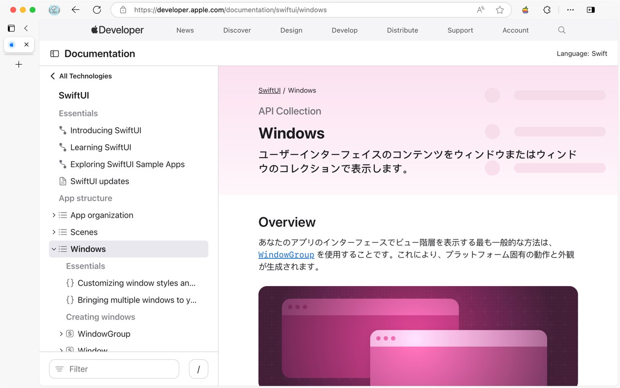Expand the App organization section
This screenshot has width=620, height=388.
(54, 215)
